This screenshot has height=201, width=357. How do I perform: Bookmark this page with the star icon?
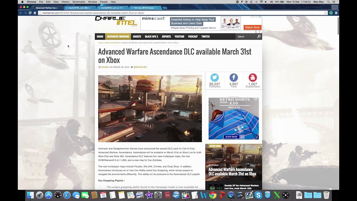325,13
